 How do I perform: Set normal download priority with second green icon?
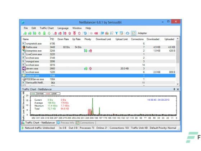pyautogui.click(x=30, y=33)
